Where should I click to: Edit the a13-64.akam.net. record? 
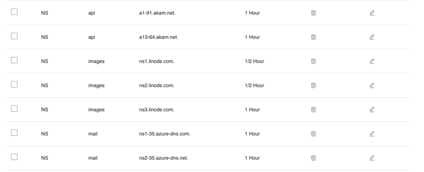(x=372, y=37)
